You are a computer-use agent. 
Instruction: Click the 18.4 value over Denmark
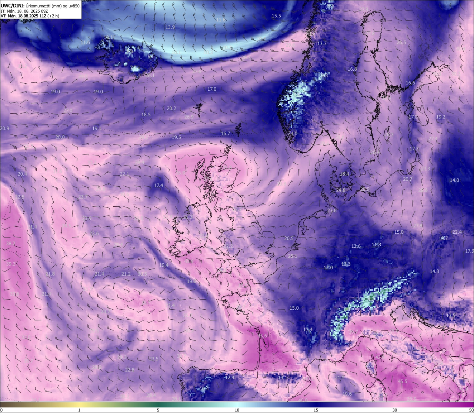pos(344,174)
